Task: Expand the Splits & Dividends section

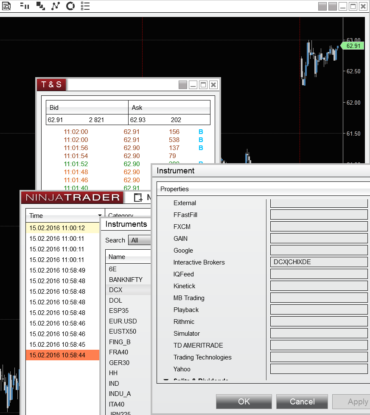Action: pos(166,380)
